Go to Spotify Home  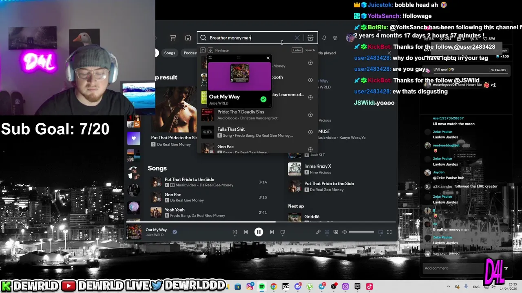[188, 38]
